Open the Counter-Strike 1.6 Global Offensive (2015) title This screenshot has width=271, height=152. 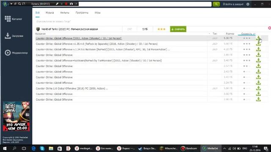click(72, 88)
